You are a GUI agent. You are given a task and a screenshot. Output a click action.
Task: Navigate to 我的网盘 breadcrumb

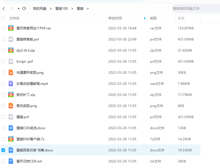coord(40,9)
